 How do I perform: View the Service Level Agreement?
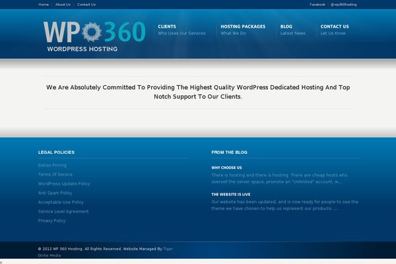coord(63,211)
